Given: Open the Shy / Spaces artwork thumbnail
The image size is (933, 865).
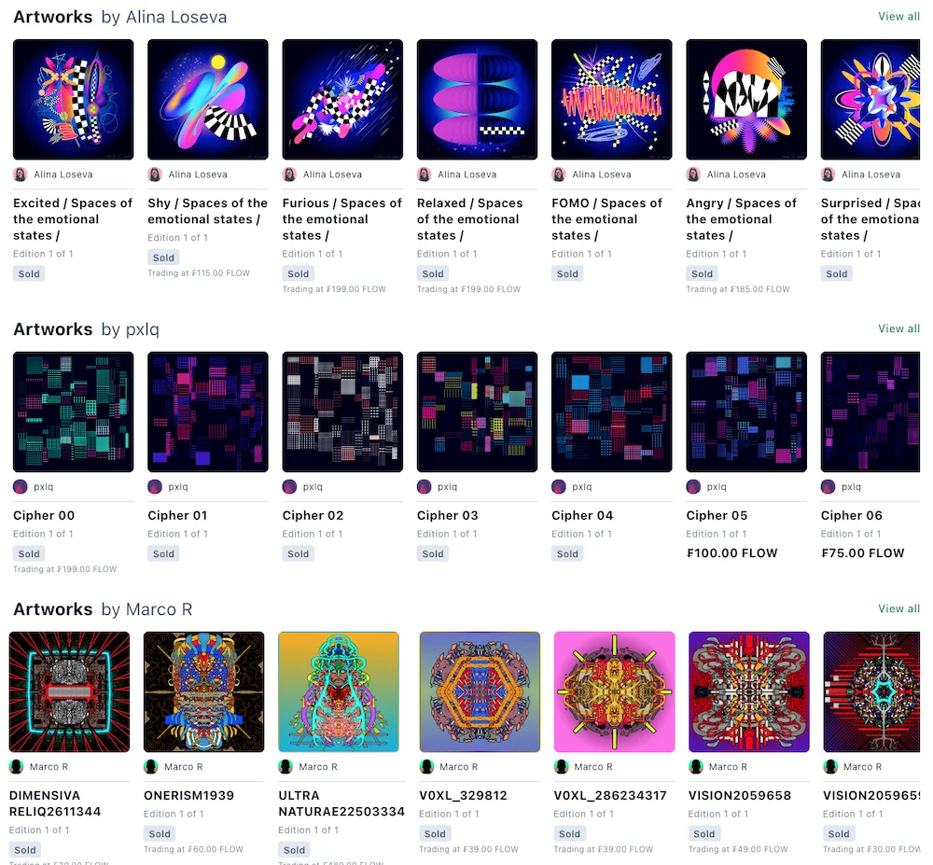Looking at the screenshot, I should (208, 99).
